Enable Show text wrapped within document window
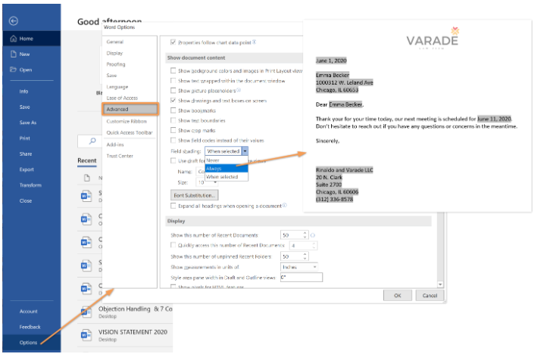This screenshot has height=357, width=550. [173, 81]
